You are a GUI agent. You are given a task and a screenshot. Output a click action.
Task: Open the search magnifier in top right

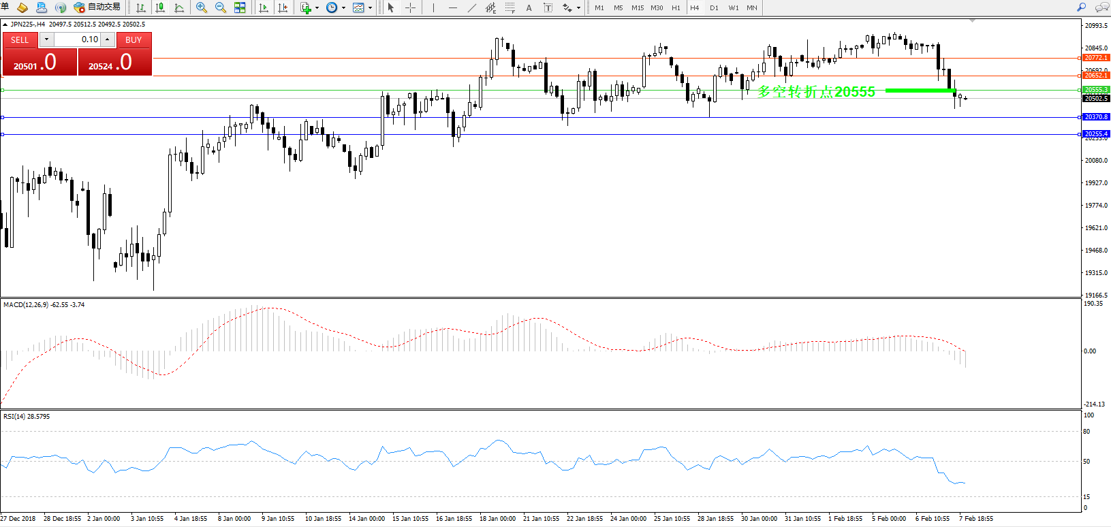1081,7
